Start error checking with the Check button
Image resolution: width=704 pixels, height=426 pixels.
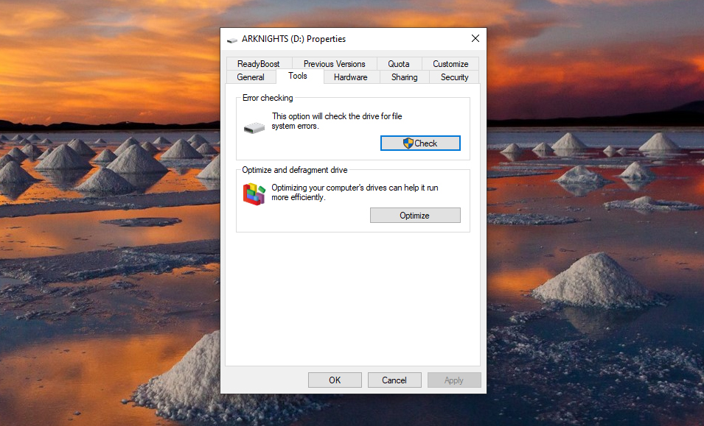(420, 143)
